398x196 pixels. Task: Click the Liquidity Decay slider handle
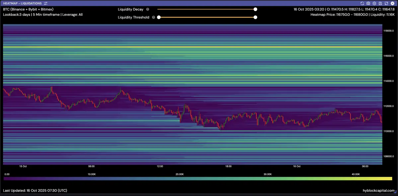255,10
